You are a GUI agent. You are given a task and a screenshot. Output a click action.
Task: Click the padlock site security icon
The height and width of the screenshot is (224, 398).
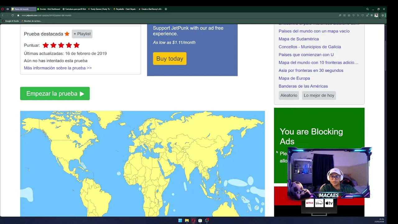click(18, 15)
